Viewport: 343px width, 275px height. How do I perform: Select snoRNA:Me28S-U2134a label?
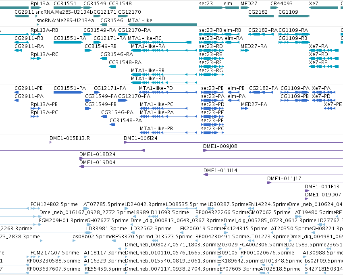[x=65, y=20]
